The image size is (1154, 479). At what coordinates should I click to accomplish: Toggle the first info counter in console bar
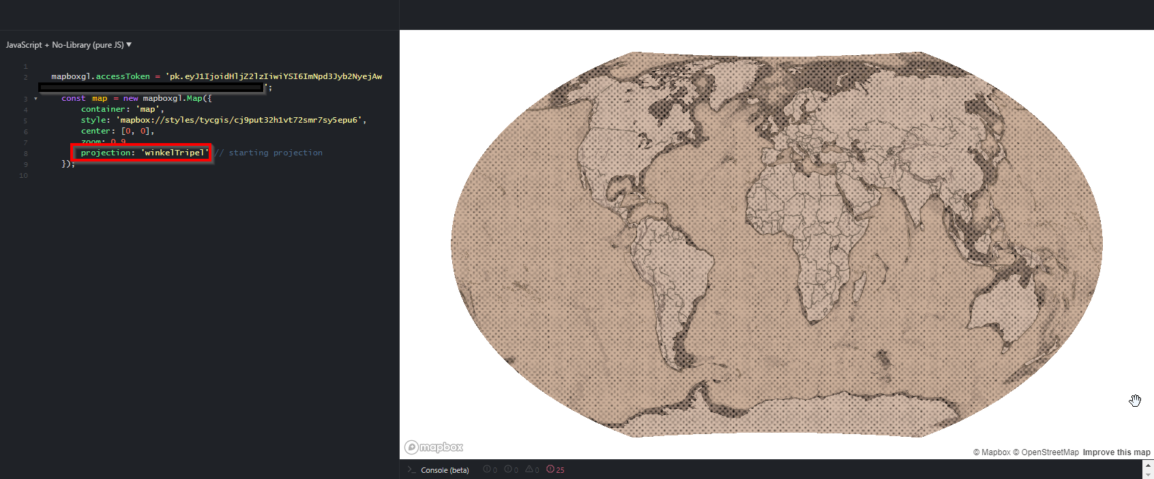[x=490, y=469]
